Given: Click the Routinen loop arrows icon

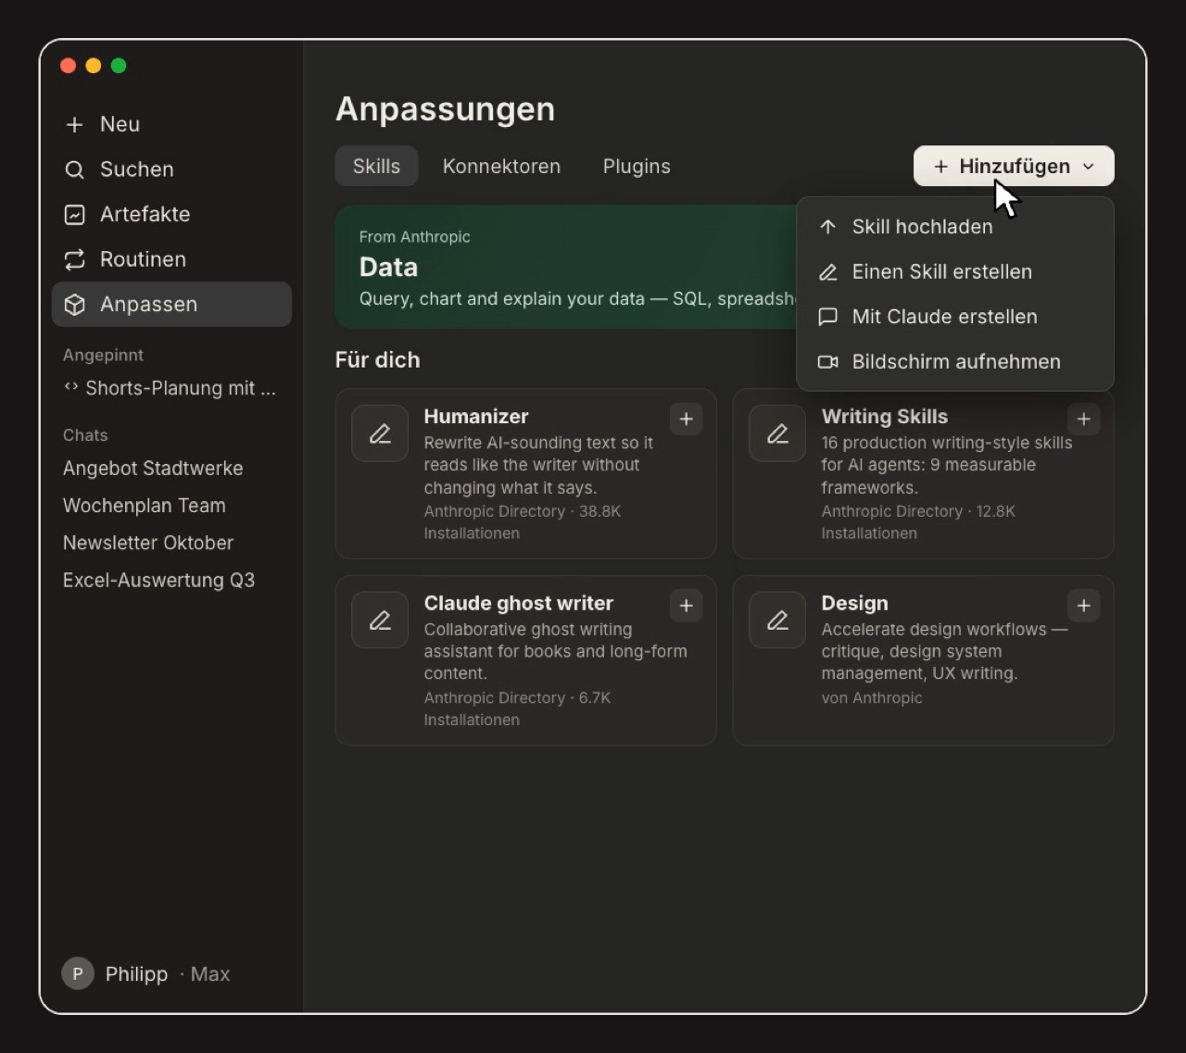Looking at the screenshot, I should pyautogui.click(x=75, y=259).
